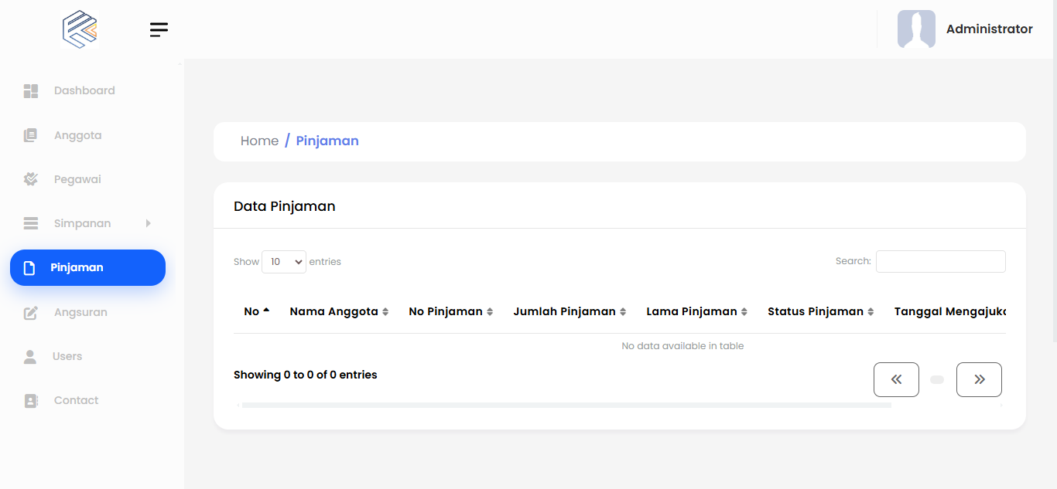Viewport: 1057px width, 489px height.
Task: Click the Pegawai badge icon
Action: pyautogui.click(x=31, y=180)
